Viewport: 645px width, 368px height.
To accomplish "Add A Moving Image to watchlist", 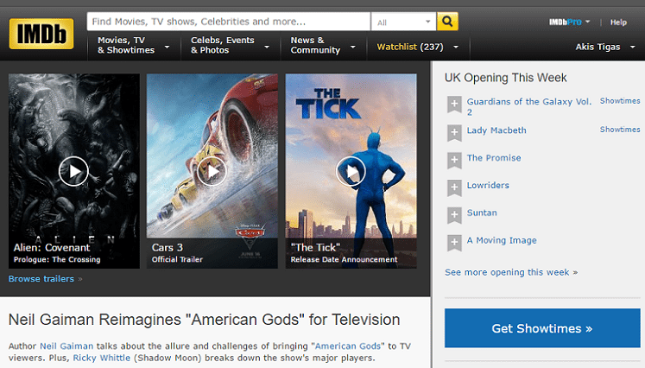I will pyautogui.click(x=454, y=243).
